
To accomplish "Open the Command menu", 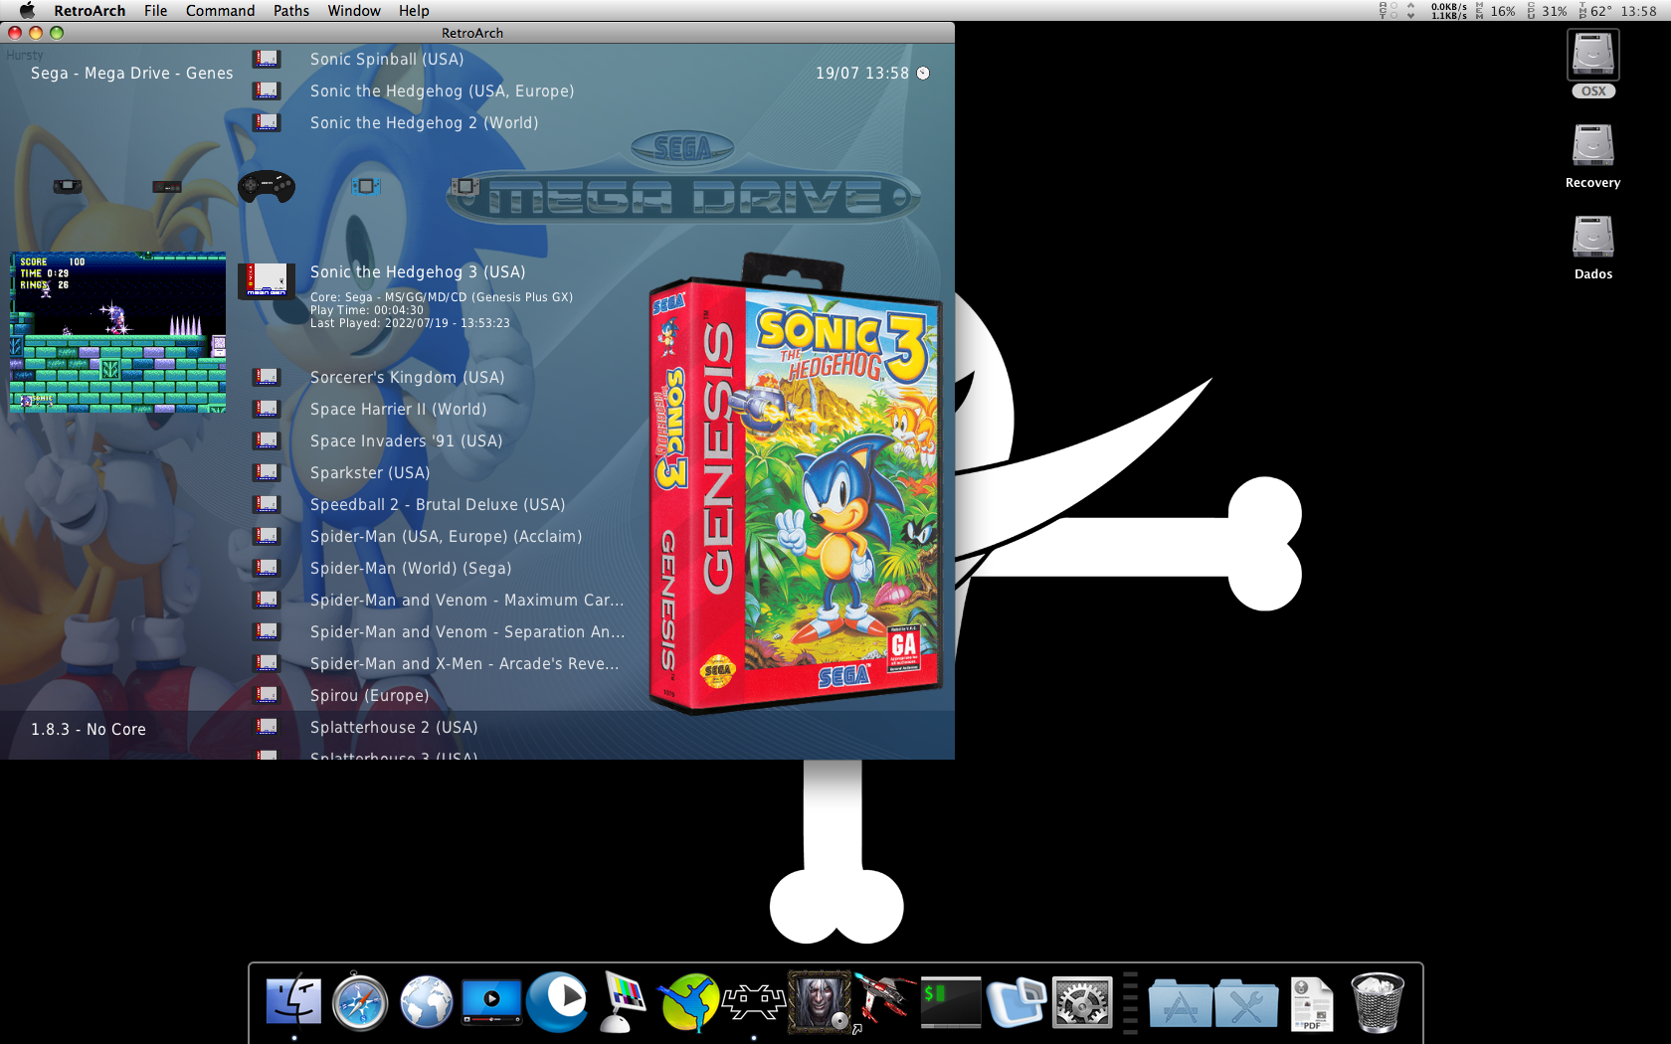I will click(220, 10).
